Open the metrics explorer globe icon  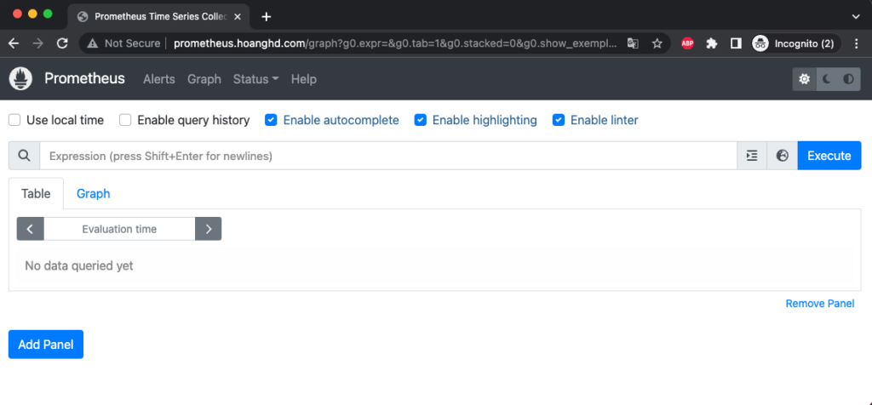pos(783,156)
